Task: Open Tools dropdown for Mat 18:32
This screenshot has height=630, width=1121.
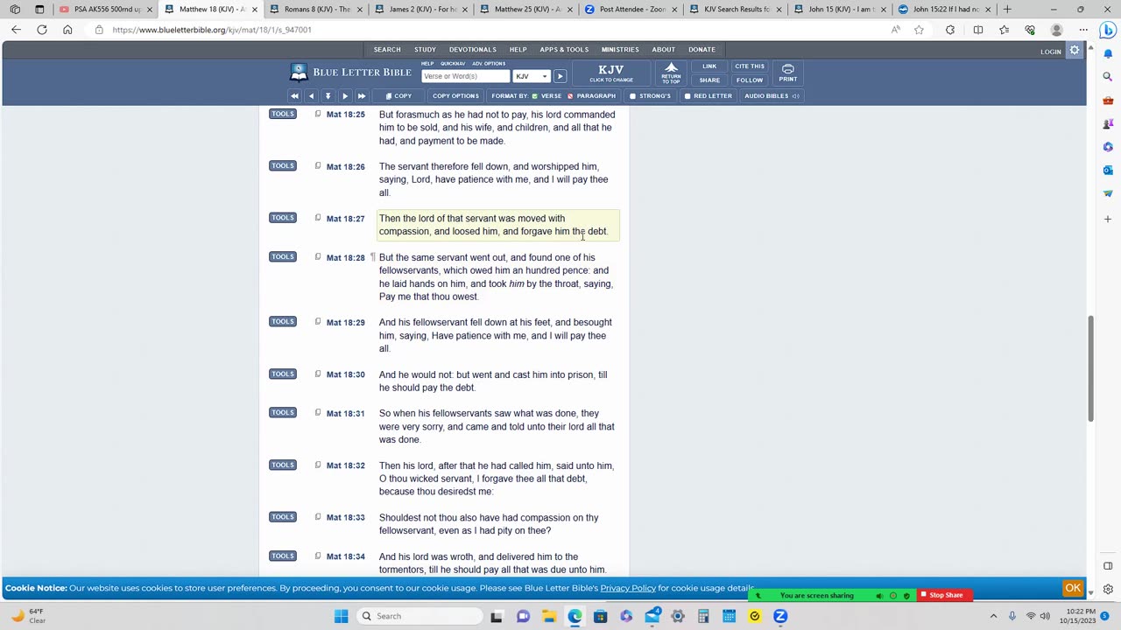Action: tap(282, 465)
